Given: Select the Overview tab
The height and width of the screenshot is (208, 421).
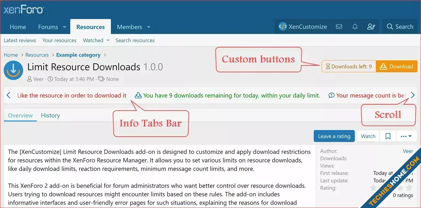Looking at the screenshot, I should point(21,116).
